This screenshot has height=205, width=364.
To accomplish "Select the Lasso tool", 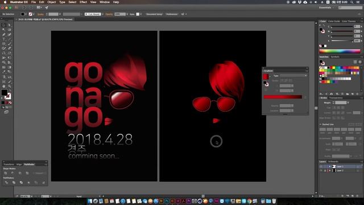I will [x=10, y=30].
